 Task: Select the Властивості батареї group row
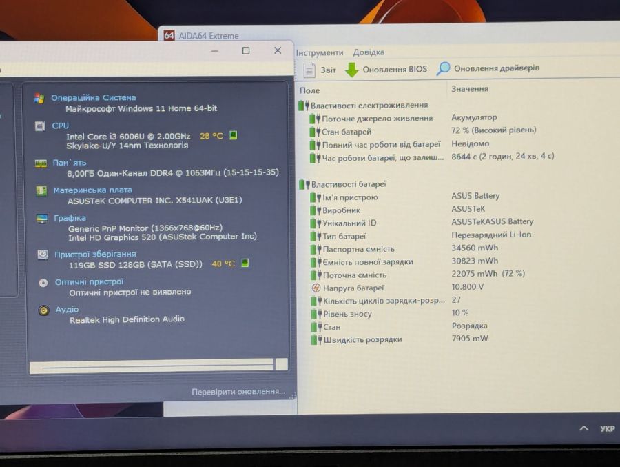[x=343, y=184]
